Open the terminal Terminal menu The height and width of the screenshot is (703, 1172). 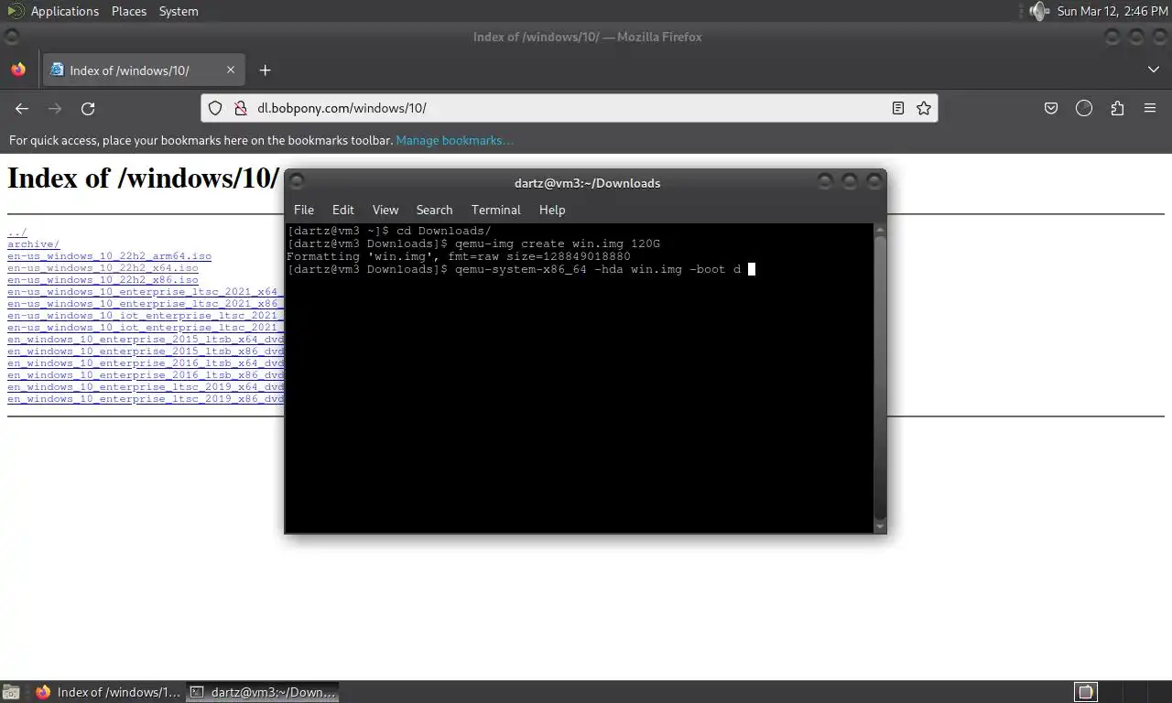tap(496, 210)
